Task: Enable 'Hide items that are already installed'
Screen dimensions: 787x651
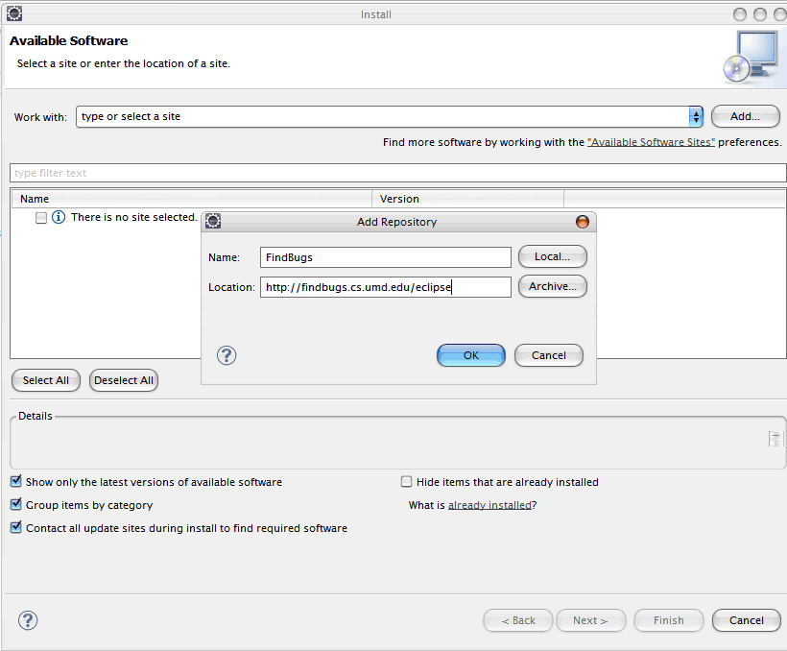Action: [x=407, y=482]
